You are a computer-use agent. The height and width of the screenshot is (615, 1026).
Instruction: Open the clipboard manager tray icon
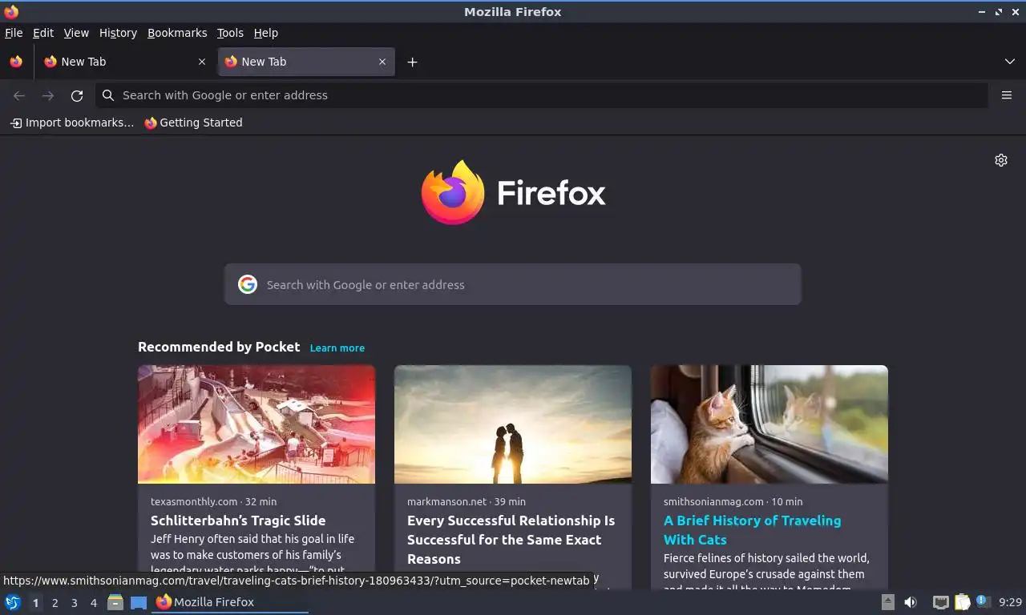tap(962, 602)
